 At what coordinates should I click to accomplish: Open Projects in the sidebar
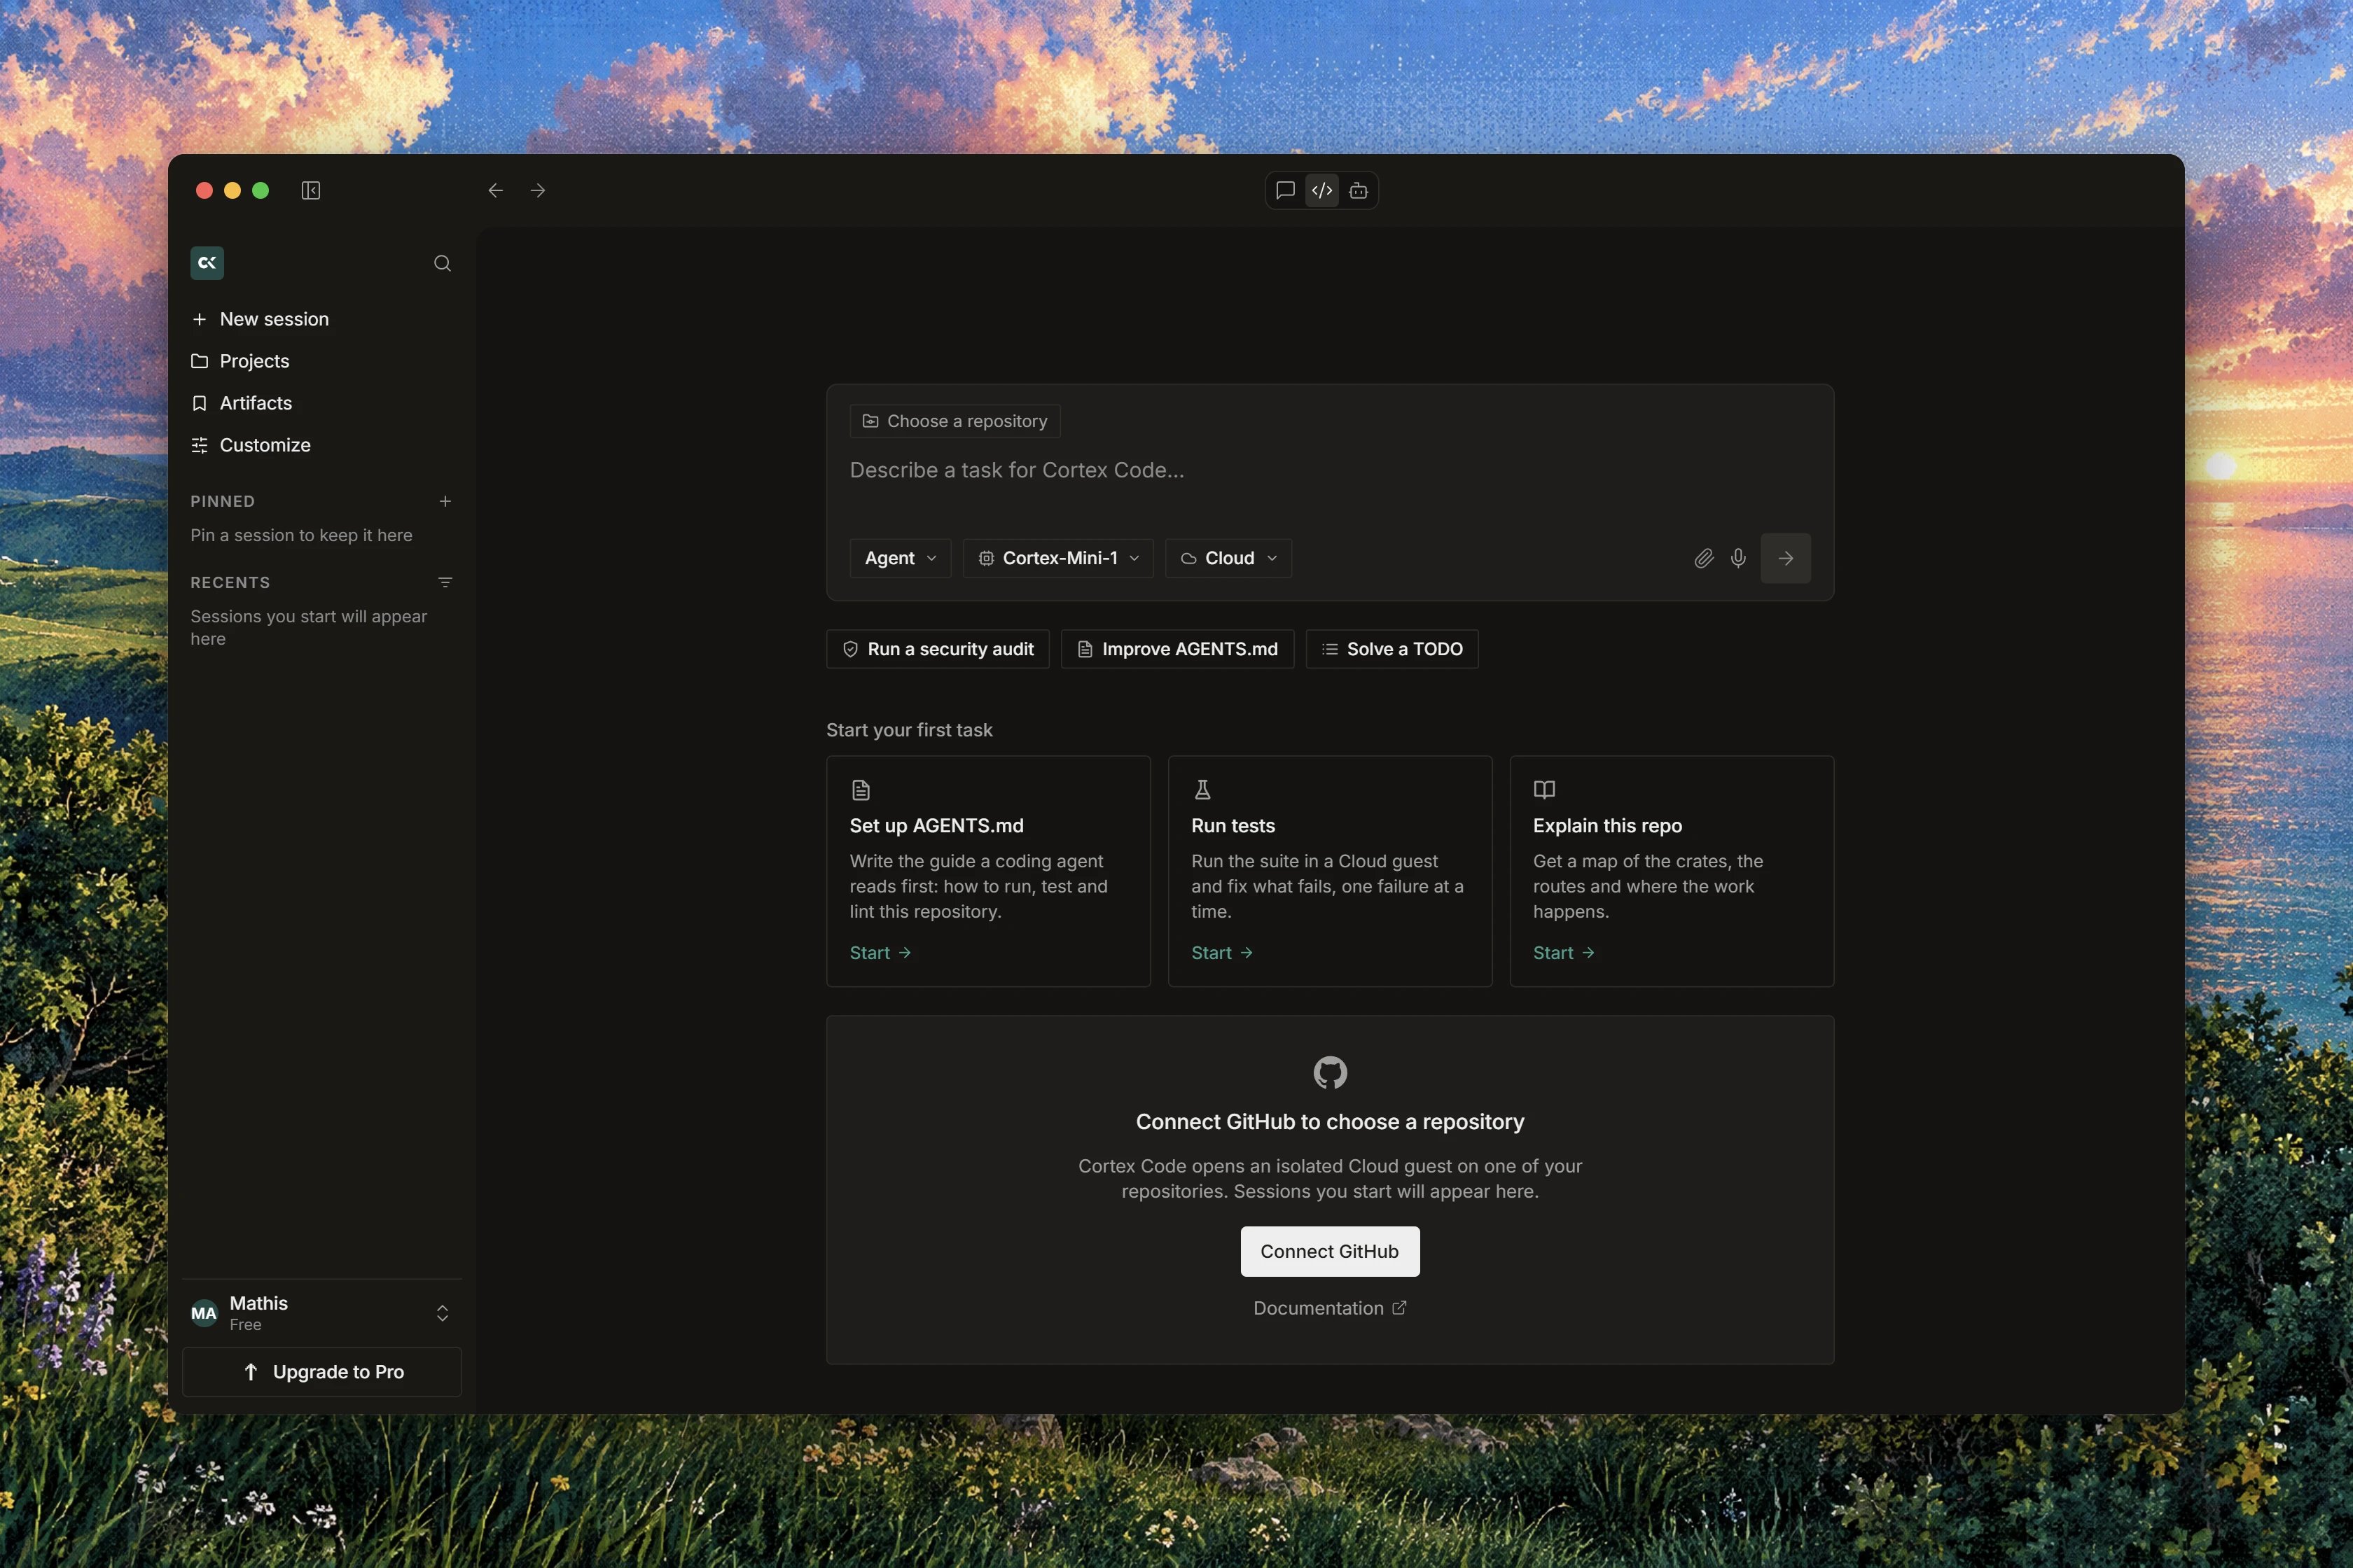[322, 361]
